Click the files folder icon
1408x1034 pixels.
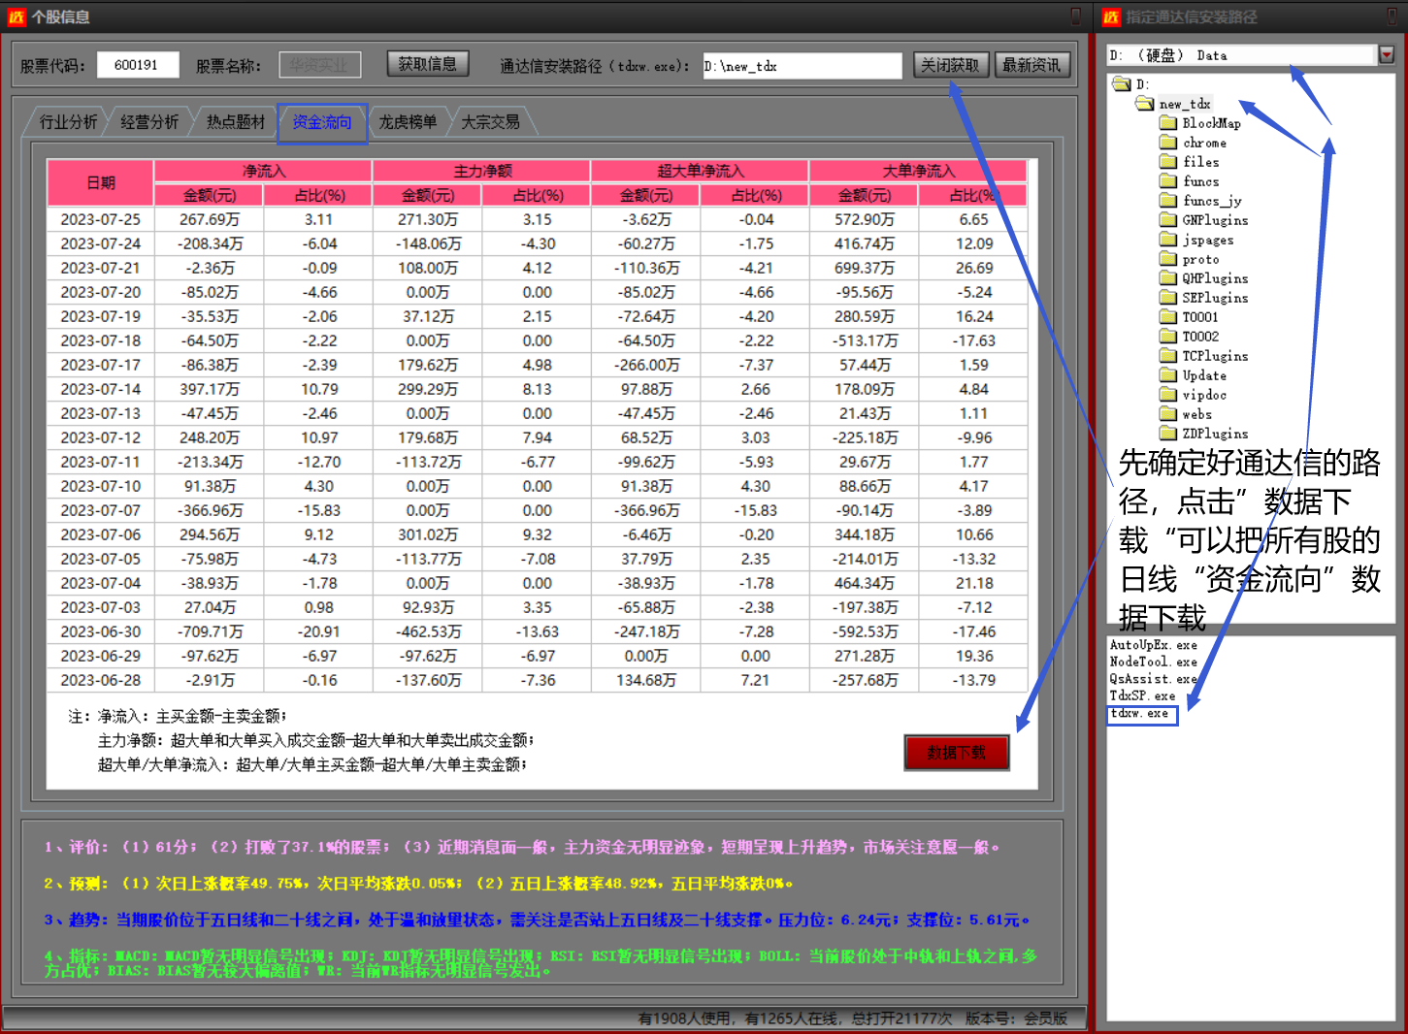1168,162
